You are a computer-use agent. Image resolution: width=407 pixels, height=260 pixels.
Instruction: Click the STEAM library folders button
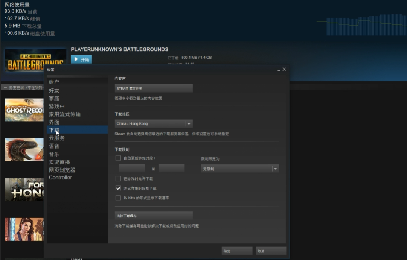click(x=154, y=88)
